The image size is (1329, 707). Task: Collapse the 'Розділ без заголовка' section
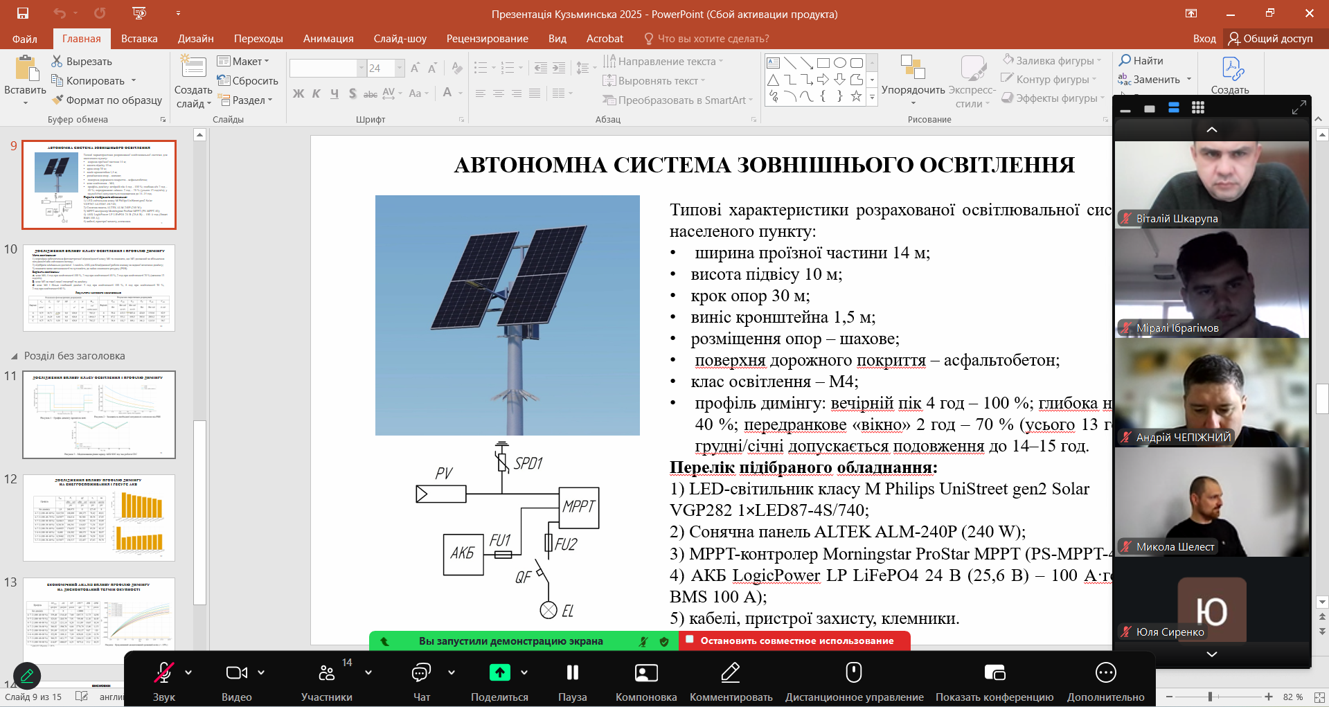pyautogui.click(x=14, y=356)
